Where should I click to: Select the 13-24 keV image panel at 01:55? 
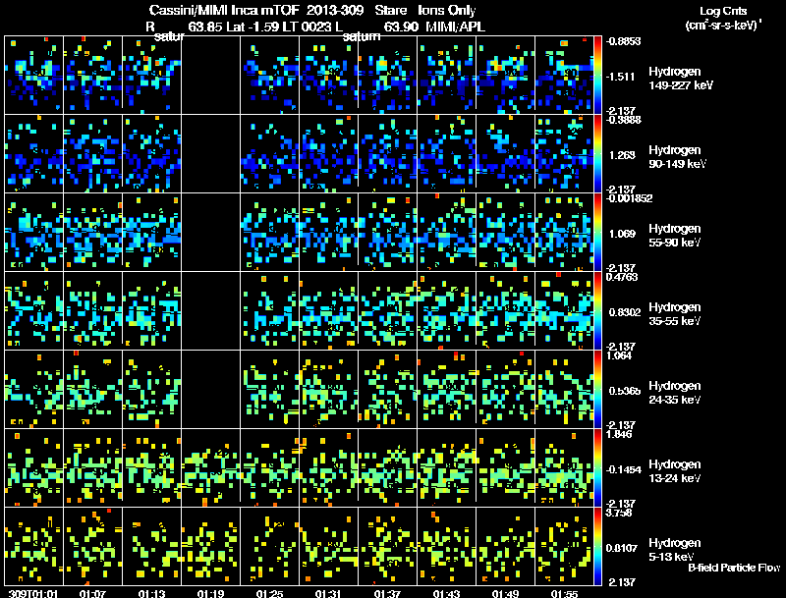tap(564, 467)
